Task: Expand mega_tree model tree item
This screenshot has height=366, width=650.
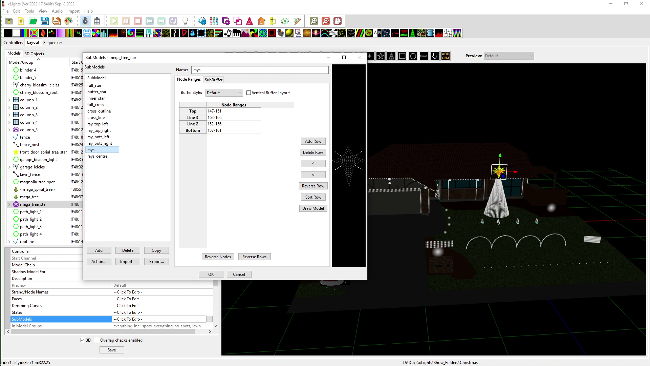Action: pos(9,197)
